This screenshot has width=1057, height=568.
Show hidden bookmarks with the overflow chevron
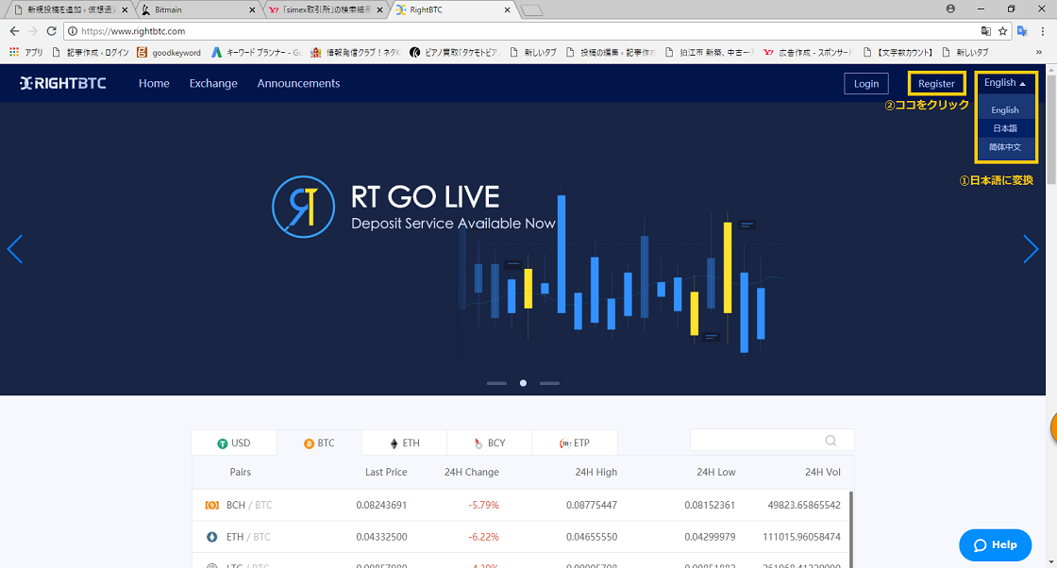pos(1039,52)
